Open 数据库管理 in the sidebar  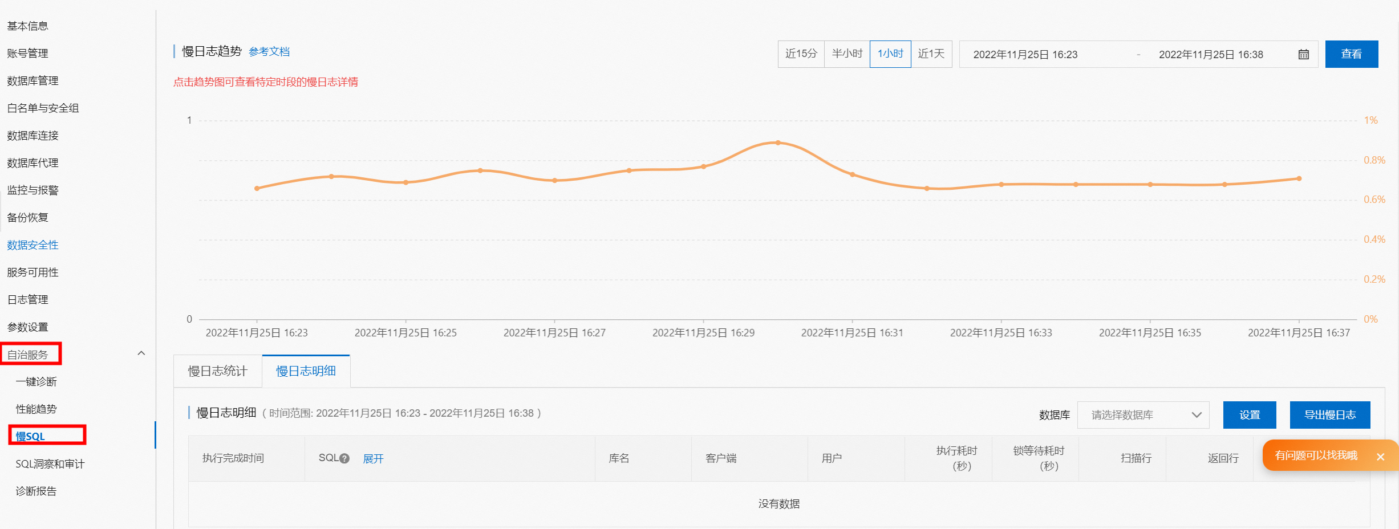click(x=33, y=81)
